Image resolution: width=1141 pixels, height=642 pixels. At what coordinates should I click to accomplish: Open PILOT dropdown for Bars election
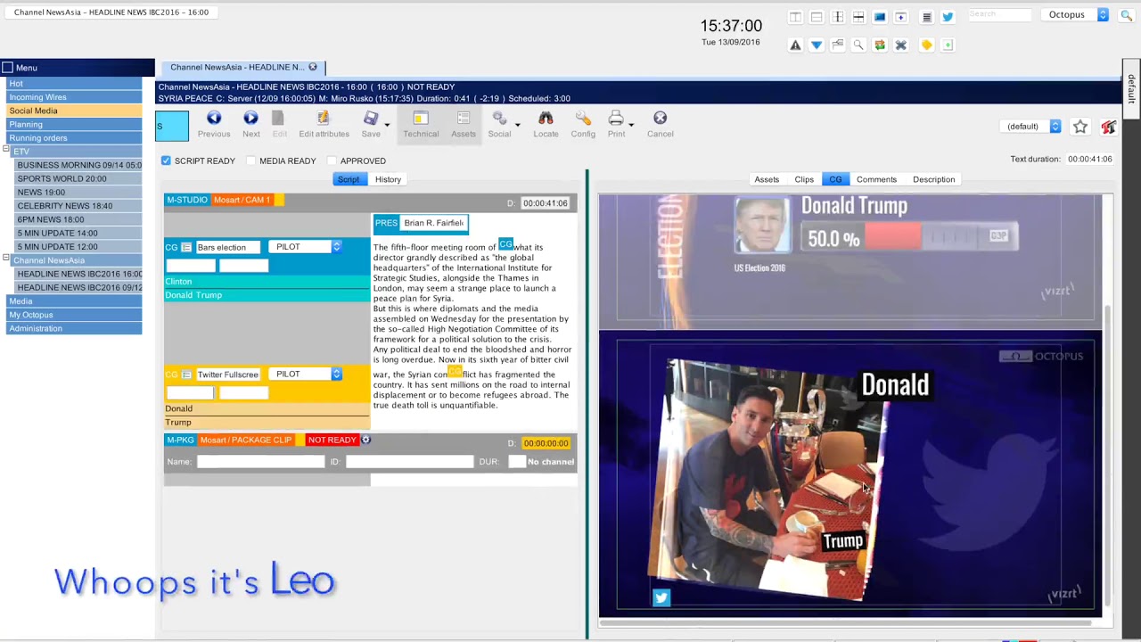pos(305,247)
